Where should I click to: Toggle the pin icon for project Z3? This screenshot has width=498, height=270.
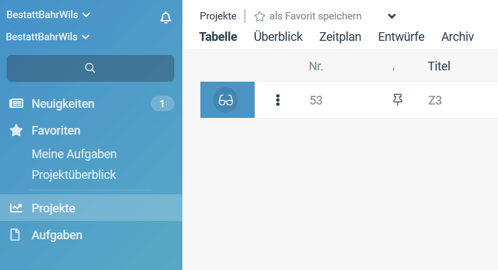(397, 100)
